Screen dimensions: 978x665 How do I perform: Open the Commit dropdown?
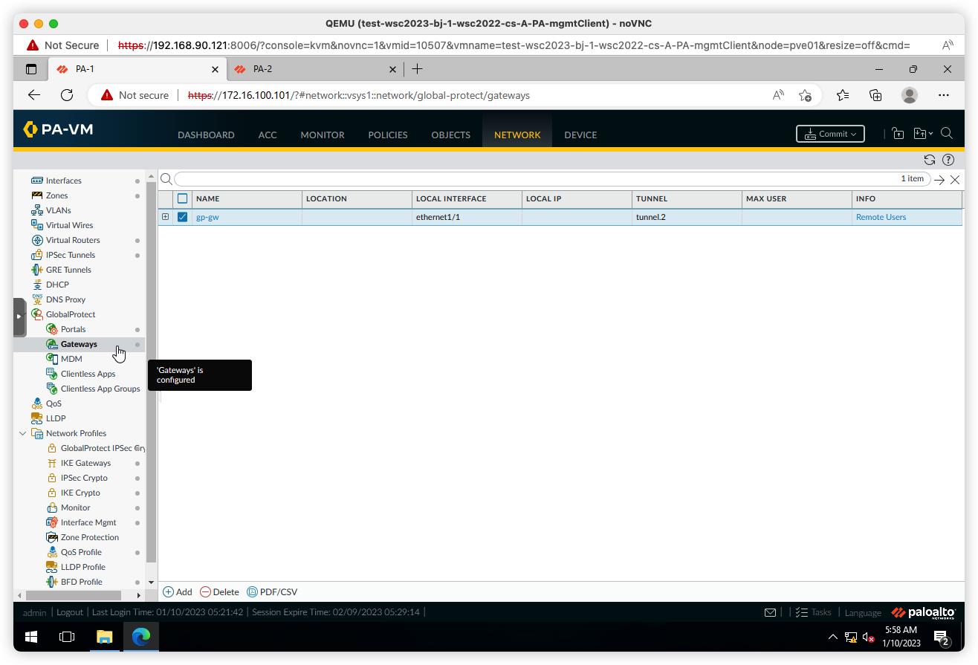click(x=830, y=134)
